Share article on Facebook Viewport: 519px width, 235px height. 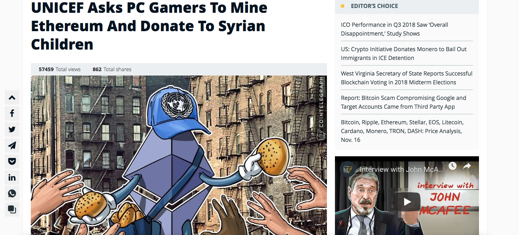[x=12, y=114]
